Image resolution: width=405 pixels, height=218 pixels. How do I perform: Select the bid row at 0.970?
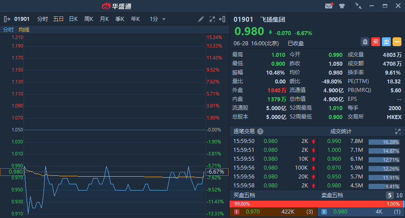pos(273,212)
